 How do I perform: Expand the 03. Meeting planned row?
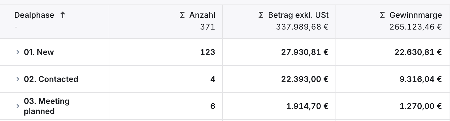18,106
